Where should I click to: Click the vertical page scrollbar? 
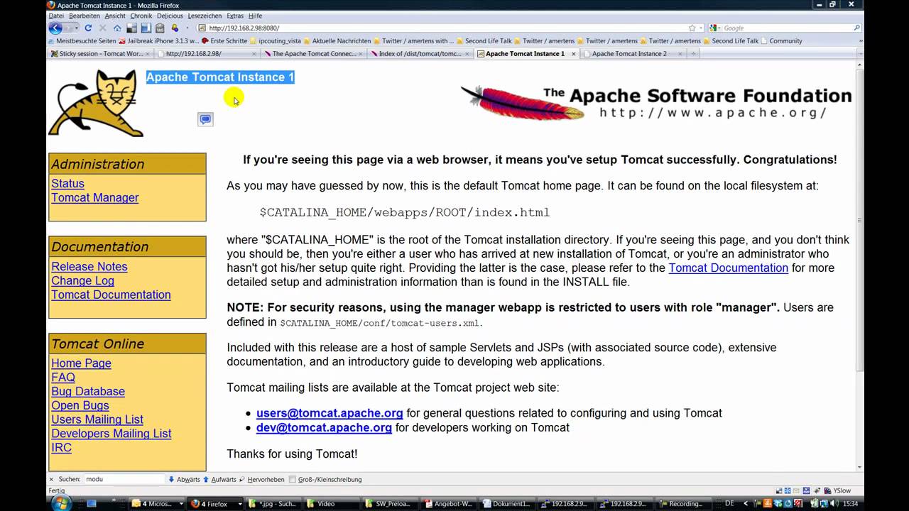[860, 220]
